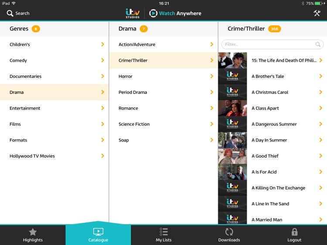
Task: Tap A Day In Summer thumbnail
Action: click(232, 140)
